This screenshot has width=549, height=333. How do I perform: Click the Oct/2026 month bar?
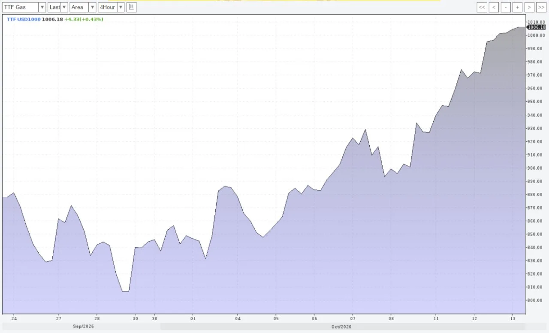[x=342, y=327]
